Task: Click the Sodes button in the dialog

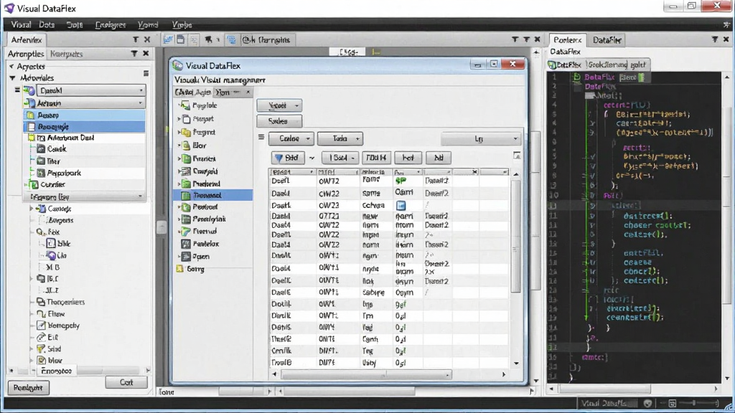Action: [279, 121]
